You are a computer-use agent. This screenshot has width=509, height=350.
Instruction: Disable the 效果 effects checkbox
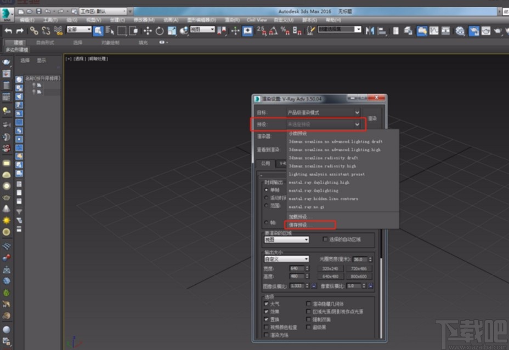265,311
